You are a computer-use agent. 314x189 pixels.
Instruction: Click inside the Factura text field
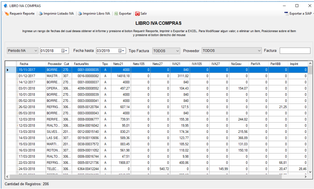point(295,51)
